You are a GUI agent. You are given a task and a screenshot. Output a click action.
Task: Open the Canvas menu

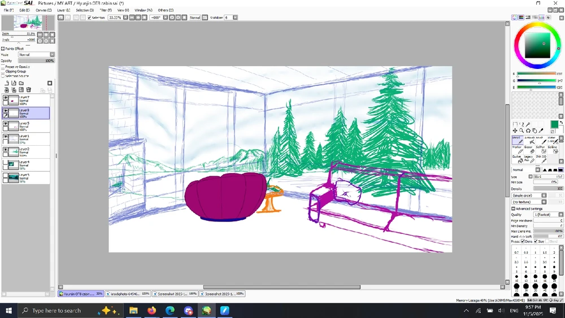point(44,10)
